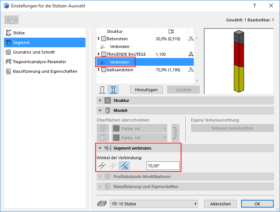Select the Betonstein segment row
Viewport: 280px width, 212px height.
(x=145, y=39)
